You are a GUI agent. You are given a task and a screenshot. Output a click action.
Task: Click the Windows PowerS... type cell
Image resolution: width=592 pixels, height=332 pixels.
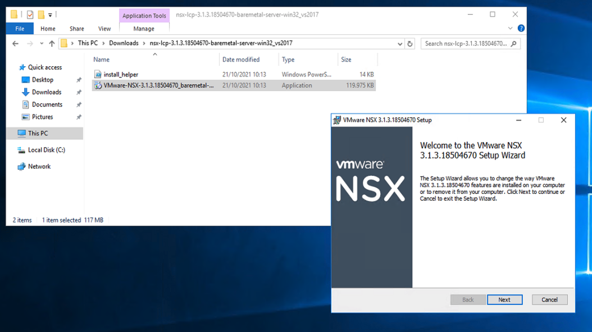click(x=307, y=74)
